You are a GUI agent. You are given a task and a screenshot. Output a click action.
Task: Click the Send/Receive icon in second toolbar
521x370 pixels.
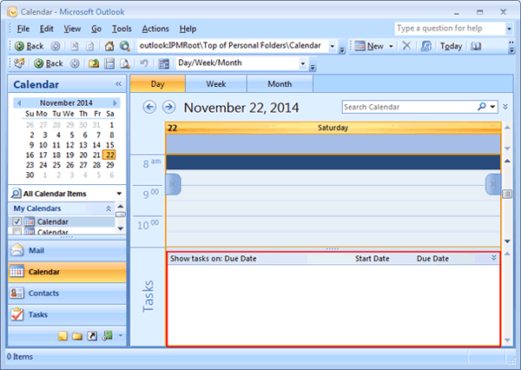click(19, 63)
